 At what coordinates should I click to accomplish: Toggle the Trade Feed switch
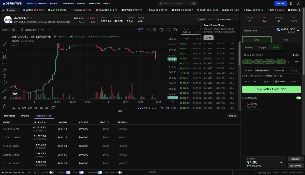(x=100, y=172)
